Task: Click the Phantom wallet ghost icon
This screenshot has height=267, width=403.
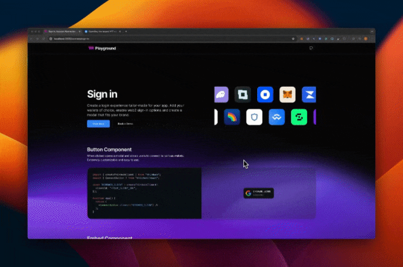Action: (222, 95)
